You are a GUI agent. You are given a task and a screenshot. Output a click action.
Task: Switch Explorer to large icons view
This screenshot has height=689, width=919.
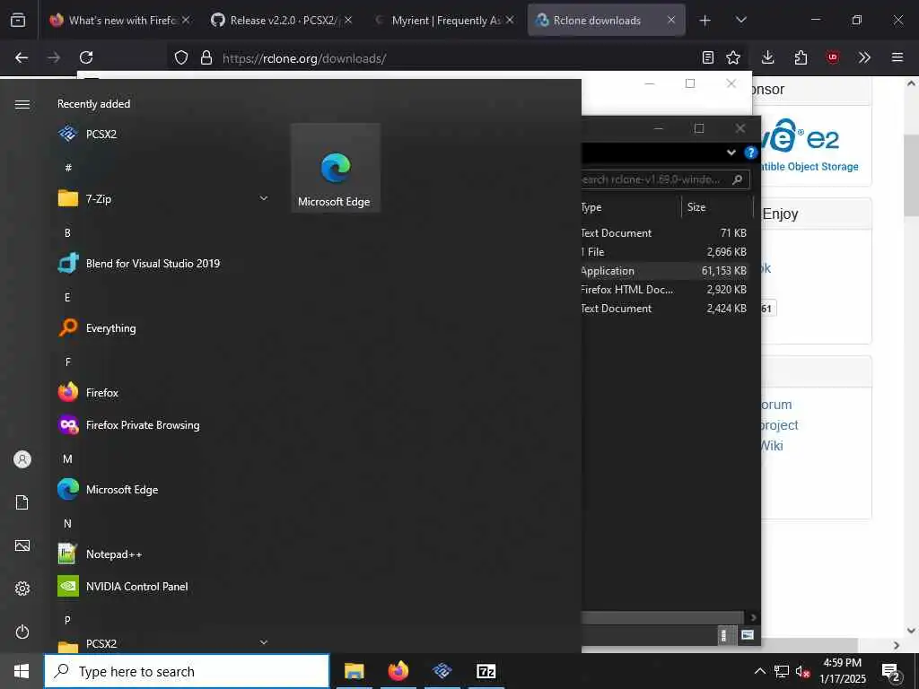748,635
